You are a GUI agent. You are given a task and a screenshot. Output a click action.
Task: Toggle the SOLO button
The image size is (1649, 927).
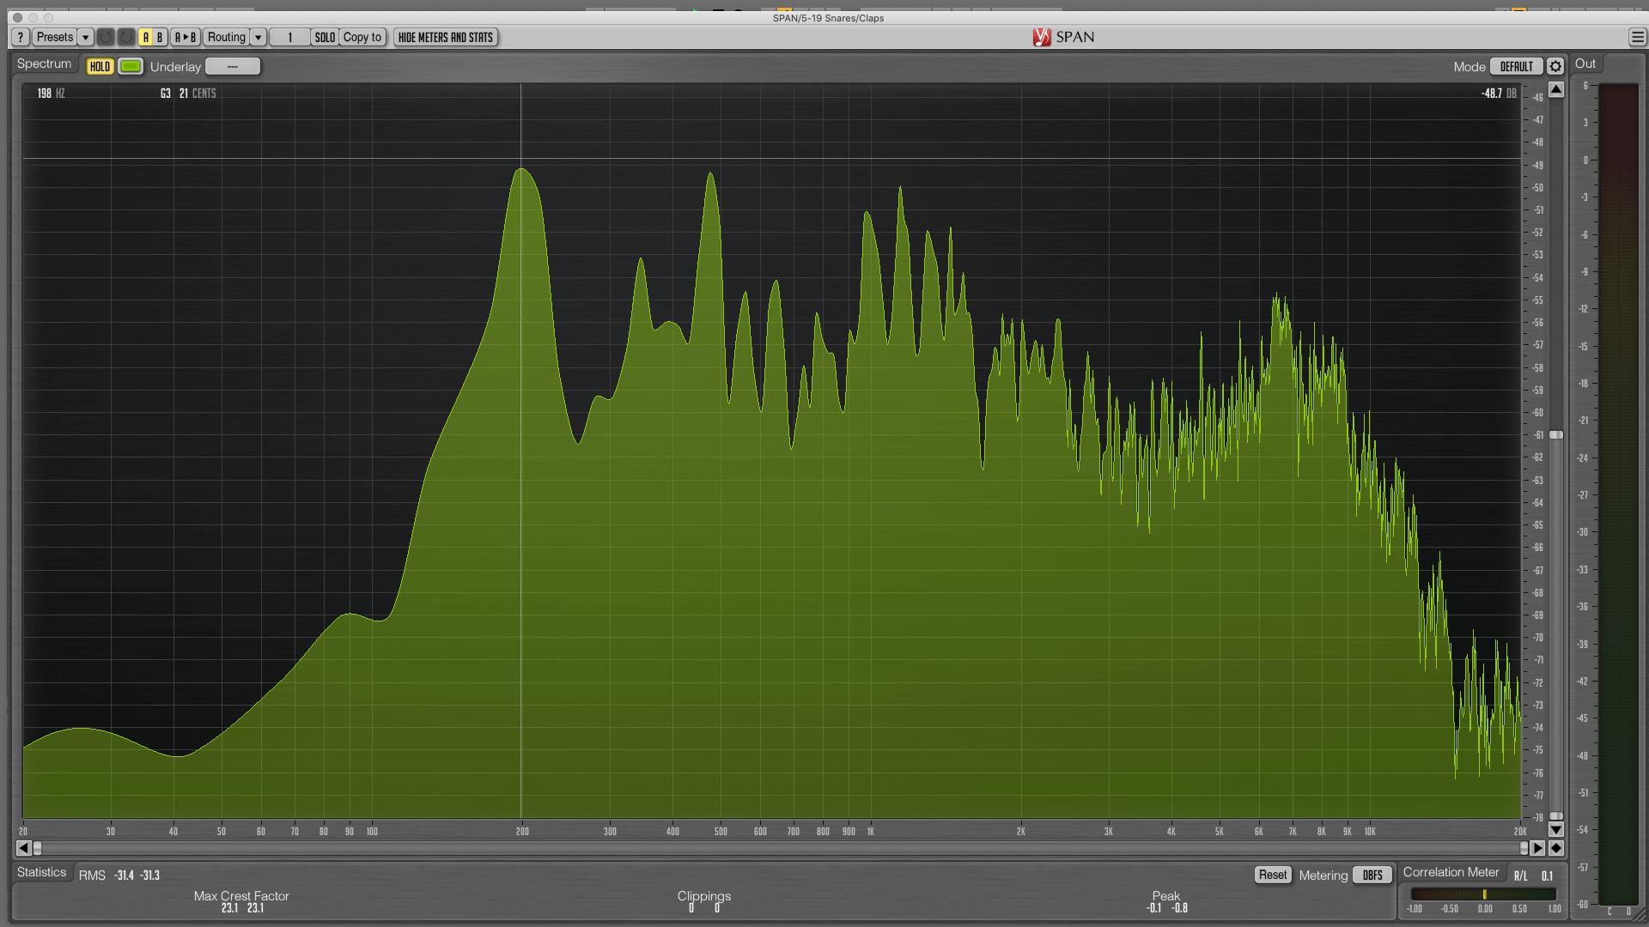(325, 38)
